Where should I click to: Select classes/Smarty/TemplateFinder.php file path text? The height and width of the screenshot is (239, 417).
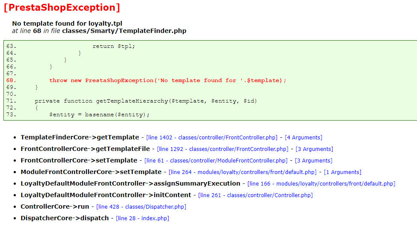click(x=124, y=31)
